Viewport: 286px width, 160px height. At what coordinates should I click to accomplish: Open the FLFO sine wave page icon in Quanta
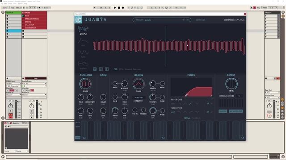pyautogui.click(x=83, y=52)
